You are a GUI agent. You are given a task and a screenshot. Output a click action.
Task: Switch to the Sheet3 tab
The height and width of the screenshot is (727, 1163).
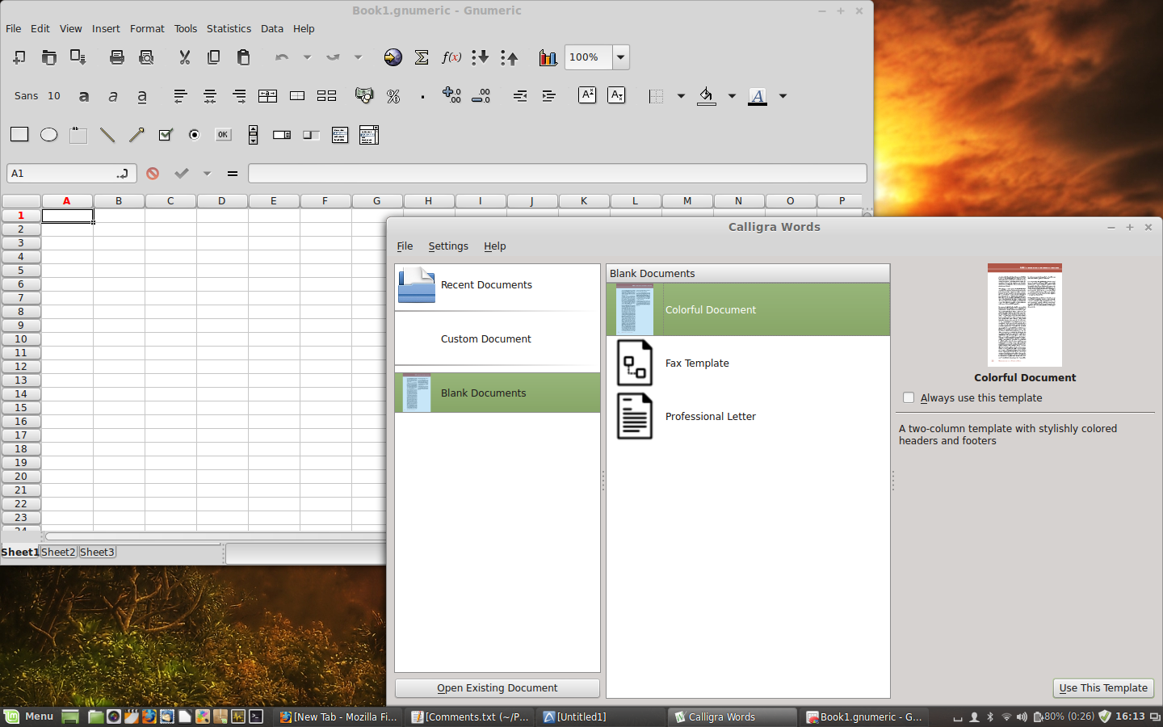coord(97,552)
